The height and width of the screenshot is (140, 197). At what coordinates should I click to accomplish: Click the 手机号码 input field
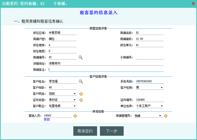coord(149,81)
